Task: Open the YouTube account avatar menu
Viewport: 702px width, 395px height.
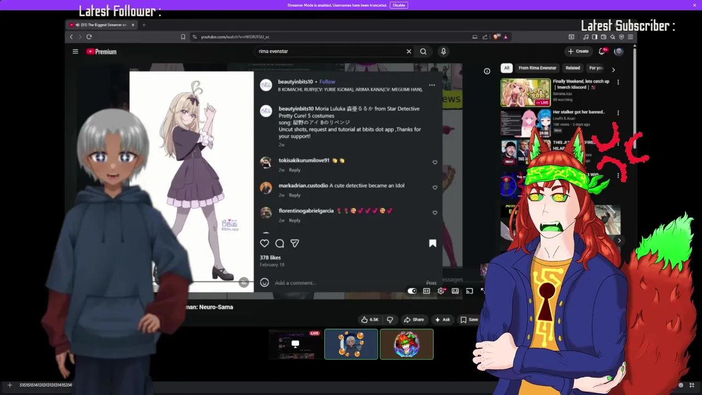Action: point(619,52)
